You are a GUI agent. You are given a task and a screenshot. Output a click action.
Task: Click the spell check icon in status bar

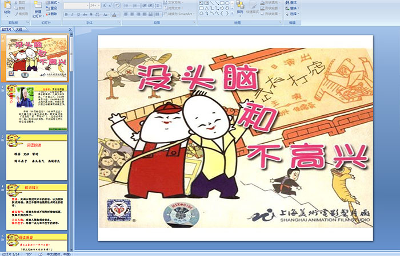coord(41,254)
